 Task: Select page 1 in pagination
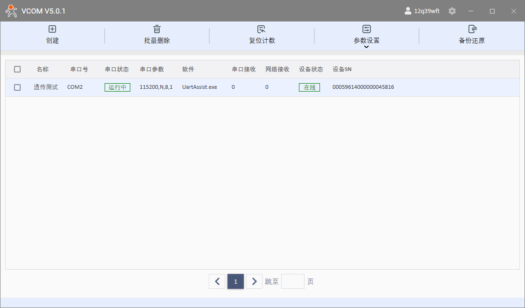click(x=235, y=281)
